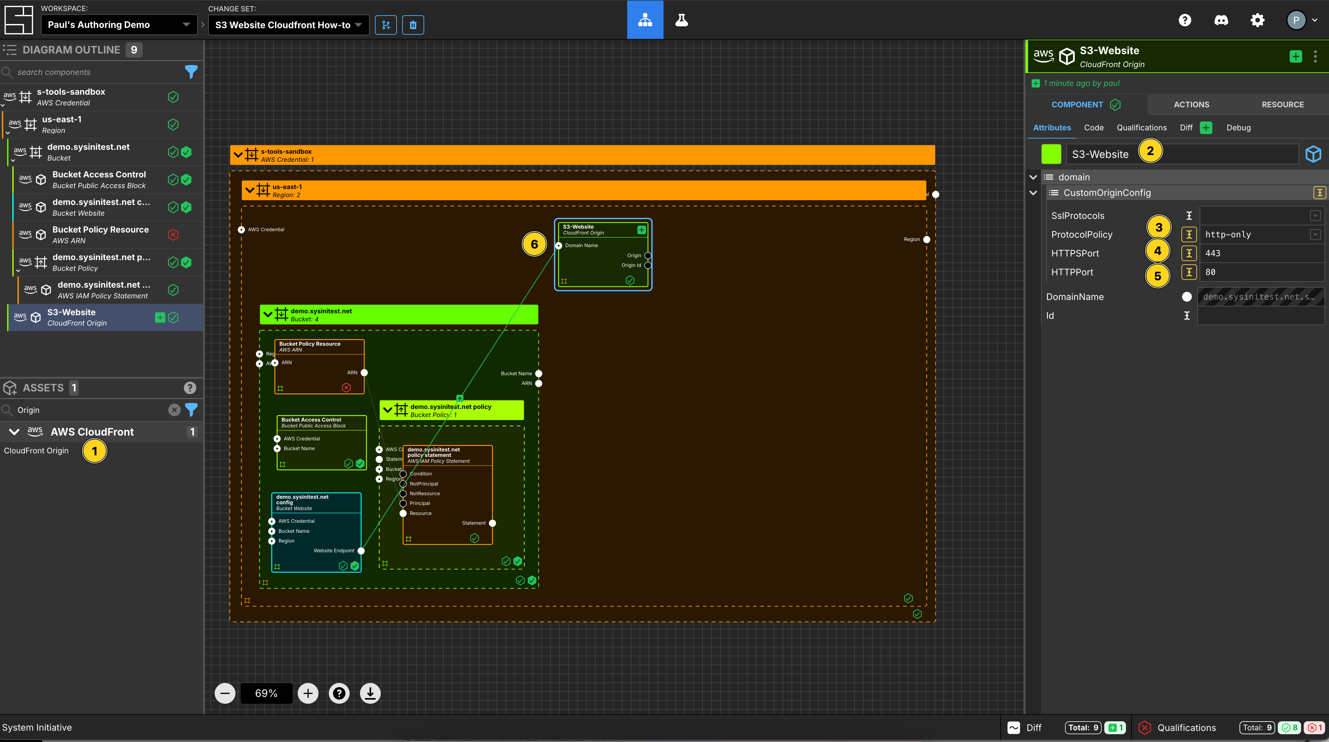Viewport: 1329px width, 742px height.
Task: Edit the S3-Website name field
Action: (1182, 154)
